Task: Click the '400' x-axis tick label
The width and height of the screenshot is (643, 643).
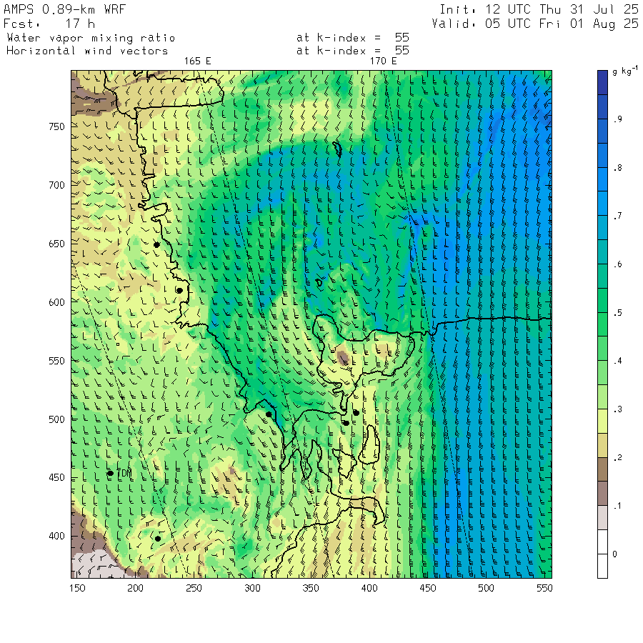Action: tap(369, 589)
